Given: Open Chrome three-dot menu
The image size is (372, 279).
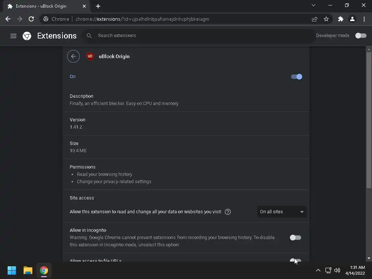Looking at the screenshot, I should (364, 19).
